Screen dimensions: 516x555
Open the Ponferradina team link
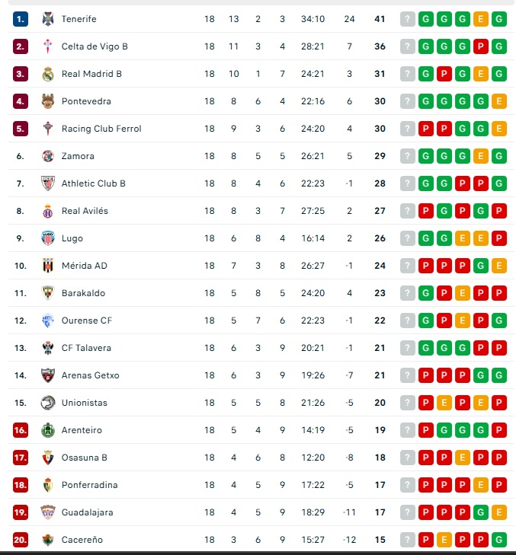pyautogui.click(x=89, y=485)
